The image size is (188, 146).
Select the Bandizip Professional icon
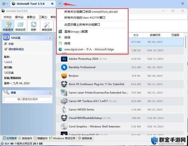click(64, 67)
